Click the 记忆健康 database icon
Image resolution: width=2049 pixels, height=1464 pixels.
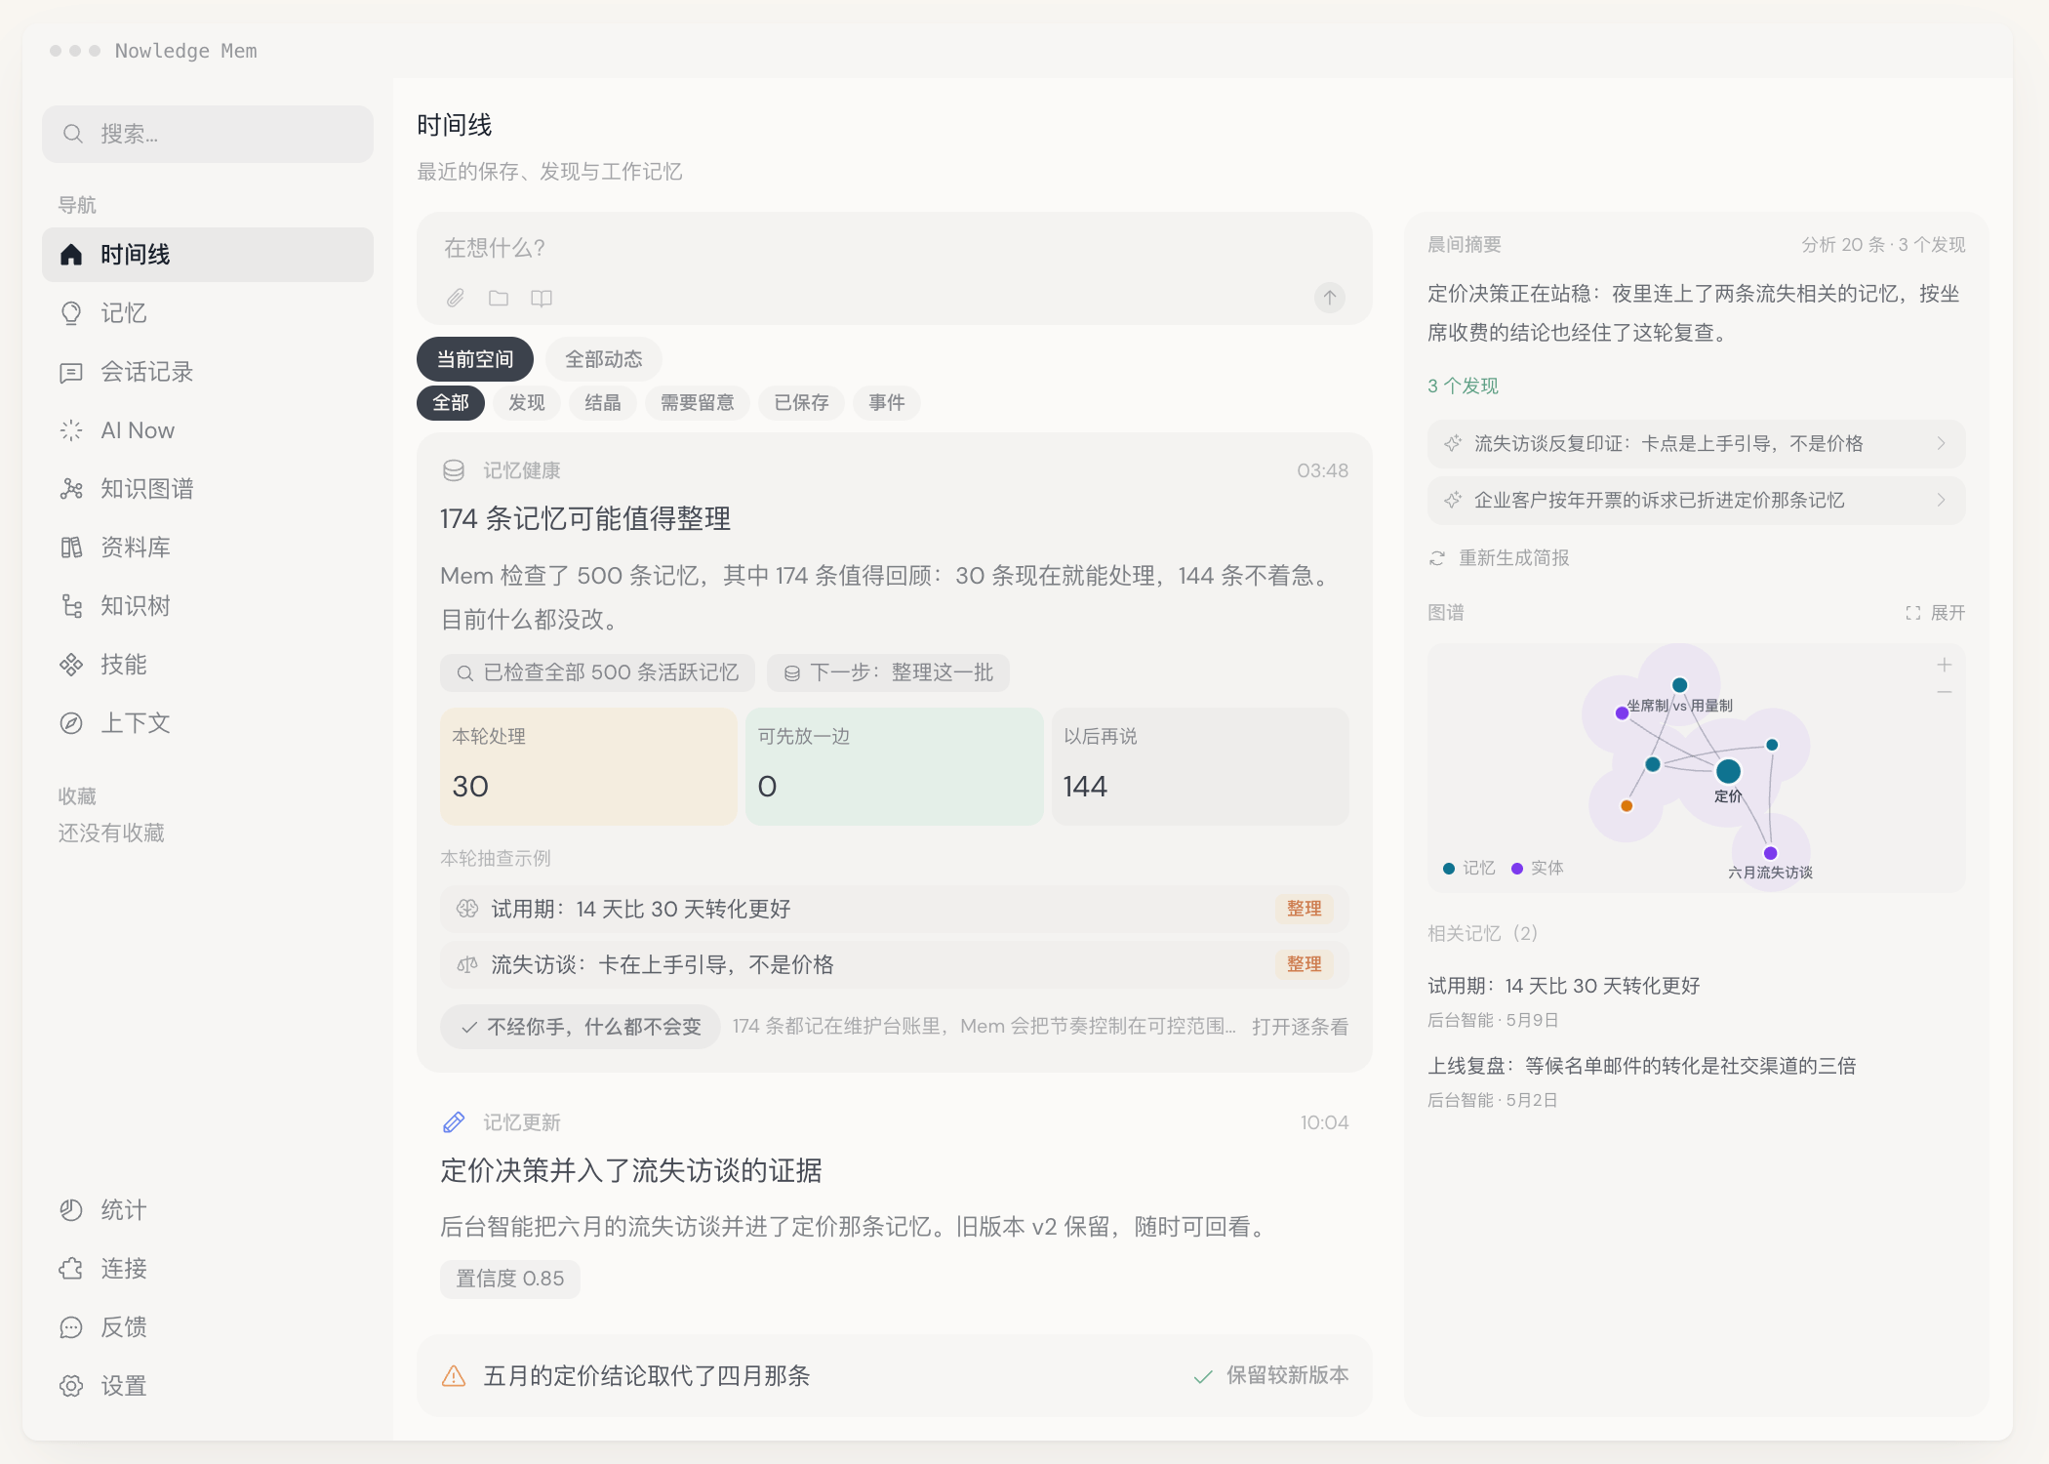[x=454, y=470]
